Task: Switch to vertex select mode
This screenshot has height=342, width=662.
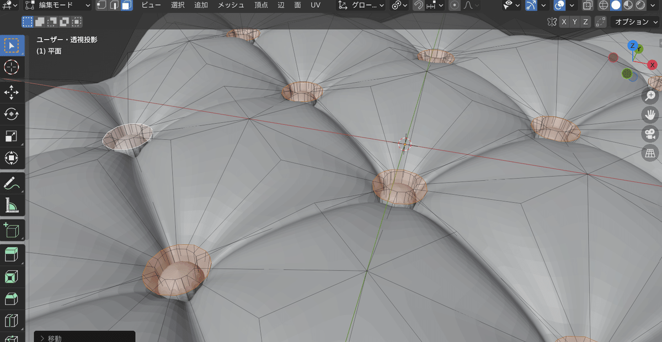Action: coord(102,6)
